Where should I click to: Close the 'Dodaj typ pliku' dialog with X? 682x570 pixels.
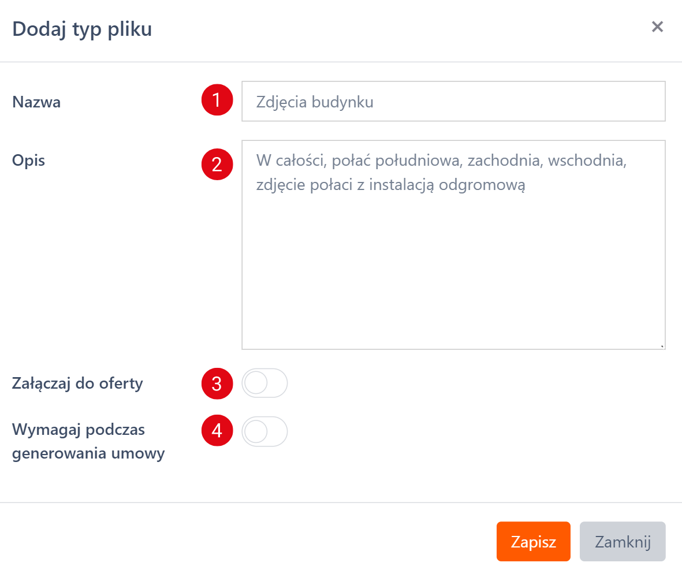[657, 27]
